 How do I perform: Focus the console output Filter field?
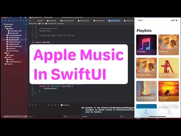127,117
